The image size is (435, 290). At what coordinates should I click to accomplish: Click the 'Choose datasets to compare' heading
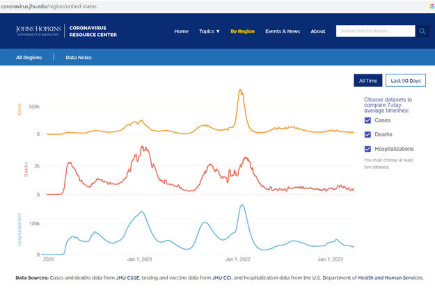pos(388,105)
